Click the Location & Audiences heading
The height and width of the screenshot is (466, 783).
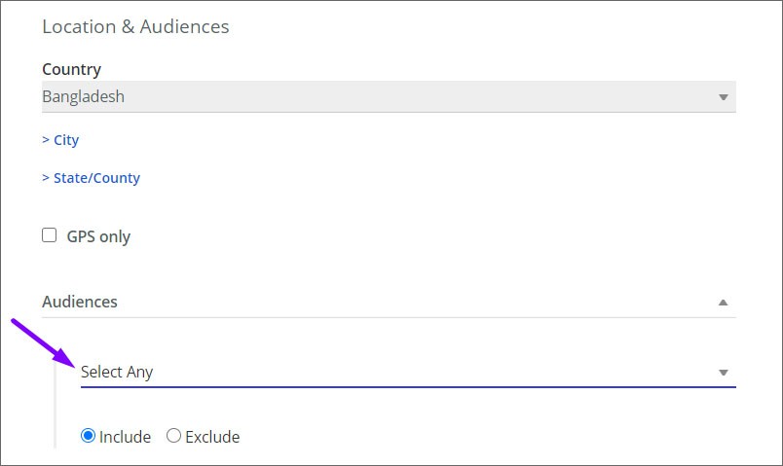pos(135,27)
